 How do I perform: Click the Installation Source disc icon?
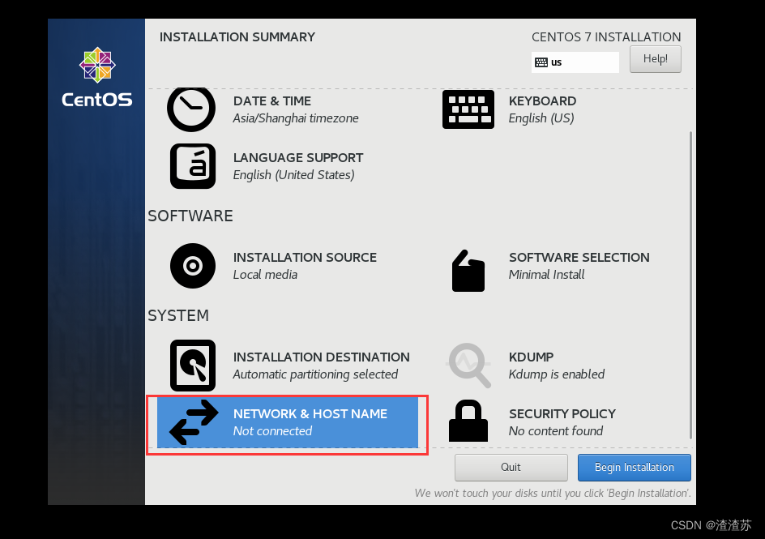tap(193, 266)
